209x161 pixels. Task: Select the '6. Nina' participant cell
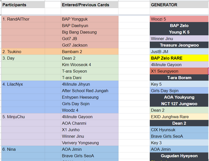(23, 149)
